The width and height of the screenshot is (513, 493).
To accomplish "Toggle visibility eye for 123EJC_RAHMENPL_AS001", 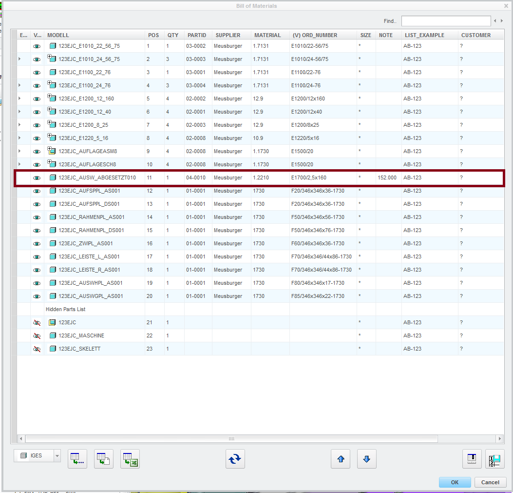I will [x=37, y=217].
